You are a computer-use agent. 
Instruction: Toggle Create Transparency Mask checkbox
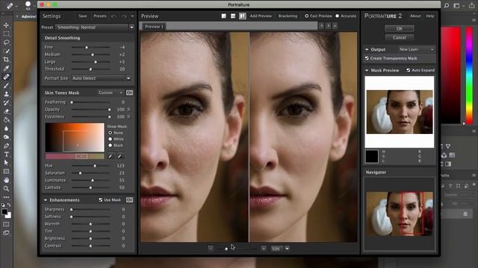367,58
